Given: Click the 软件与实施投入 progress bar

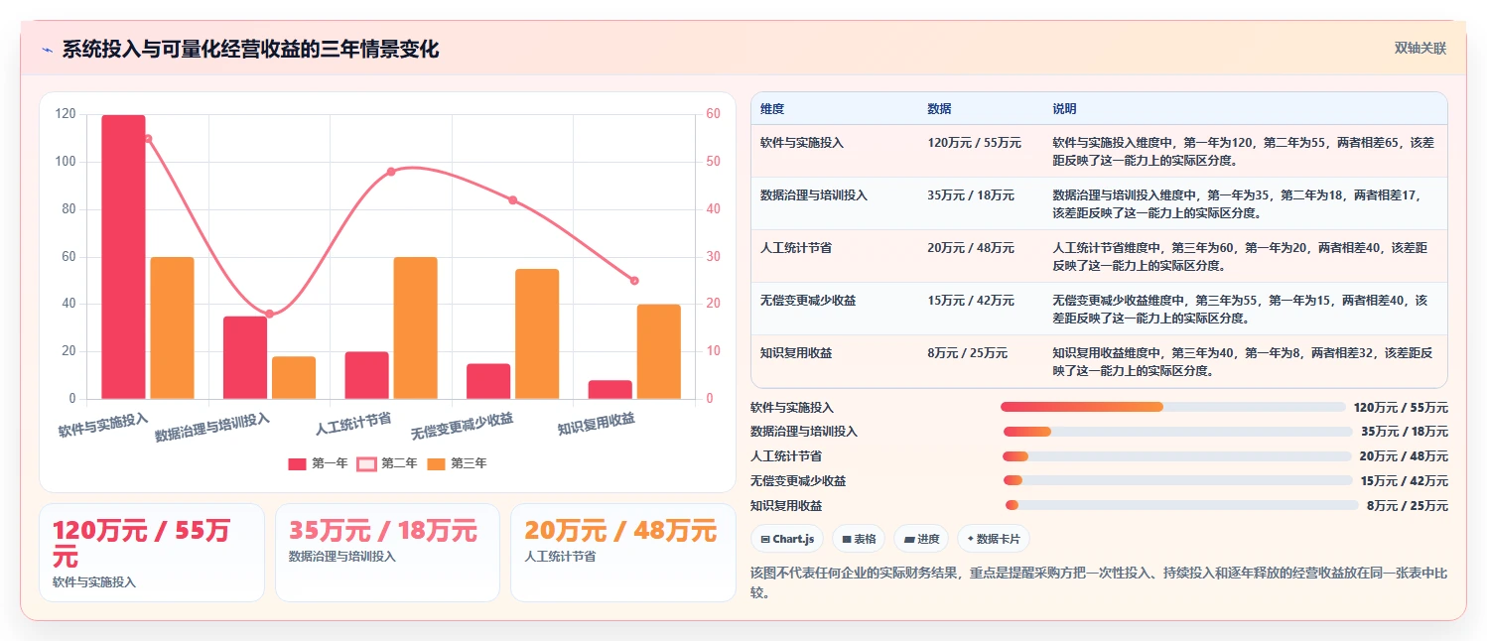Looking at the screenshot, I should click(x=1173, y=407).
